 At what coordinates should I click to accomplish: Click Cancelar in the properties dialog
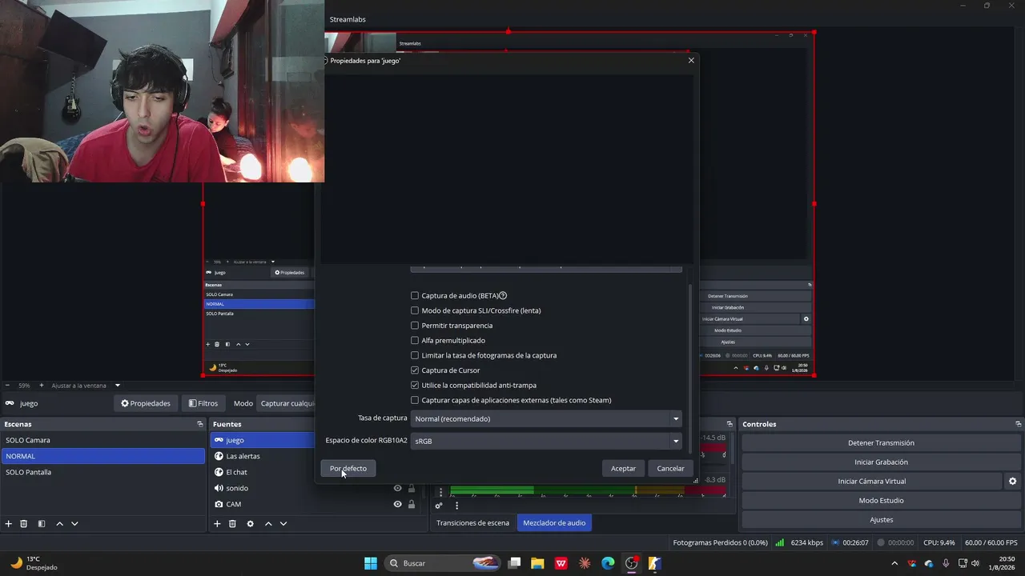pyautogui.click(x=670, y=469)
